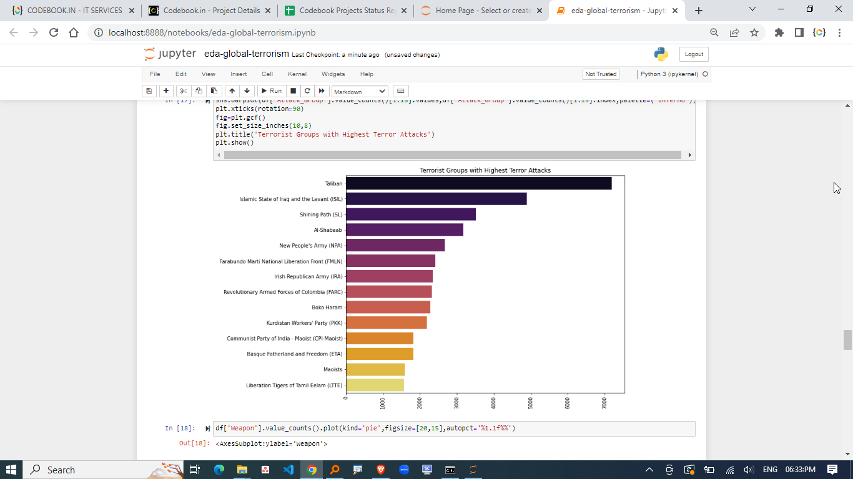Image resolution: width=853 pixels, height=479 pixels.
Task: Open a new browser tab
Action: pyautogui.click(x=698, y=11)
